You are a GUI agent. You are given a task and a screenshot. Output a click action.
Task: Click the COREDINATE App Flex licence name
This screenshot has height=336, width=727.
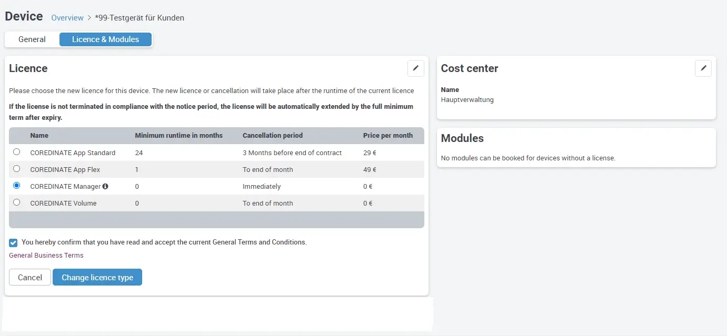pos(65,170)
